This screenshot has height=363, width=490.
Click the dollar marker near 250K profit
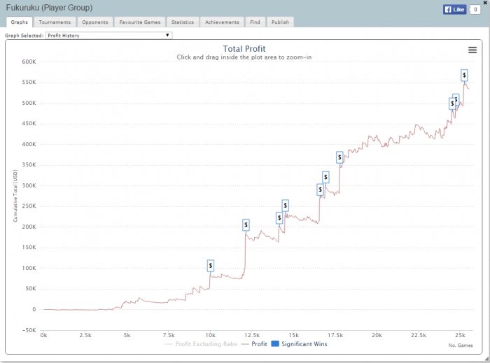click(286, 206)
